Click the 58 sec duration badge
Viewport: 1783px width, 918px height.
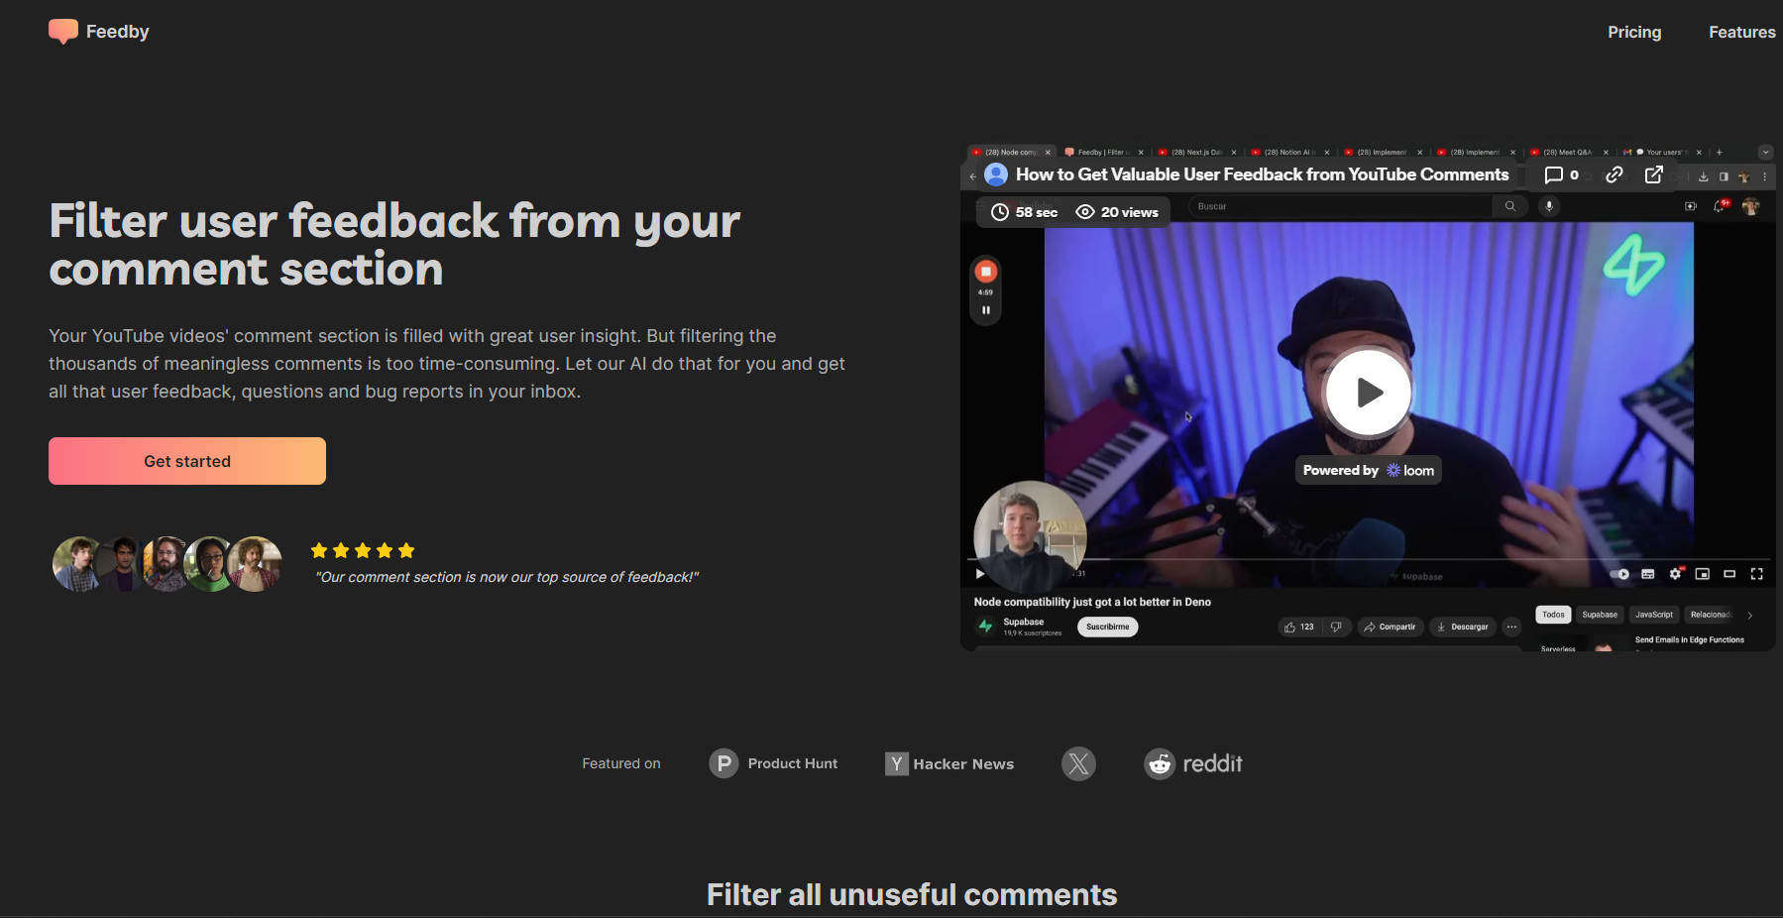[x=1025, y=212]
